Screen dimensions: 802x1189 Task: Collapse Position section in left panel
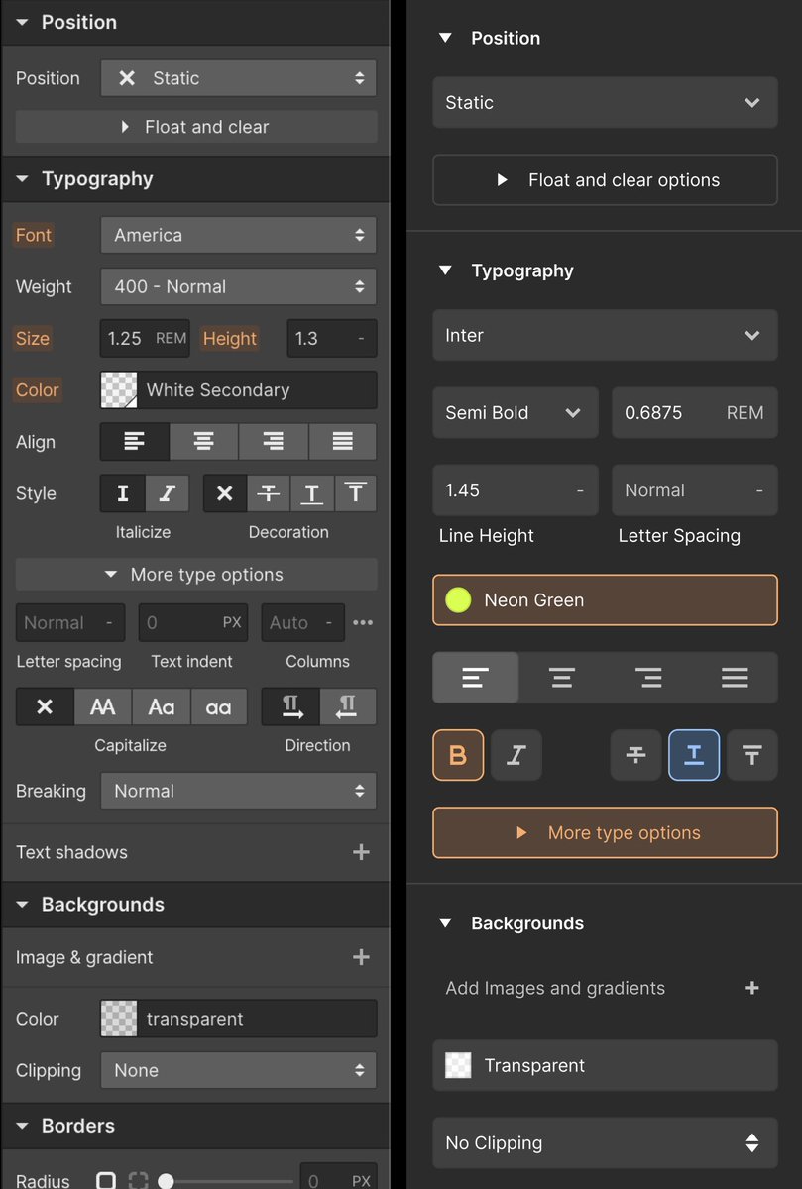(x=22, y=22)
